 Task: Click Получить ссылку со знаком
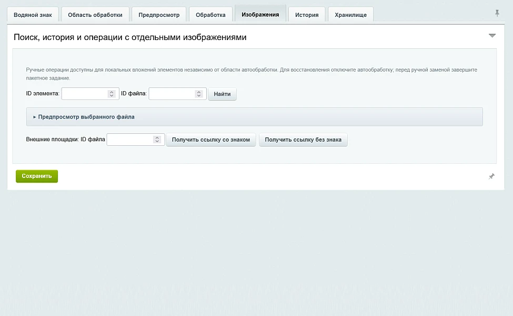tap(211, 140)
